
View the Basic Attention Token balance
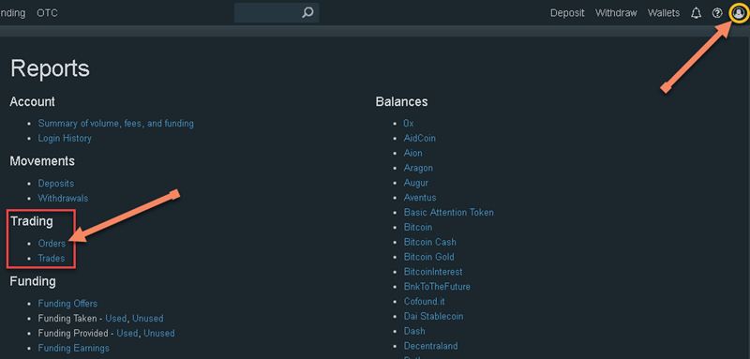tap(449, 212)
